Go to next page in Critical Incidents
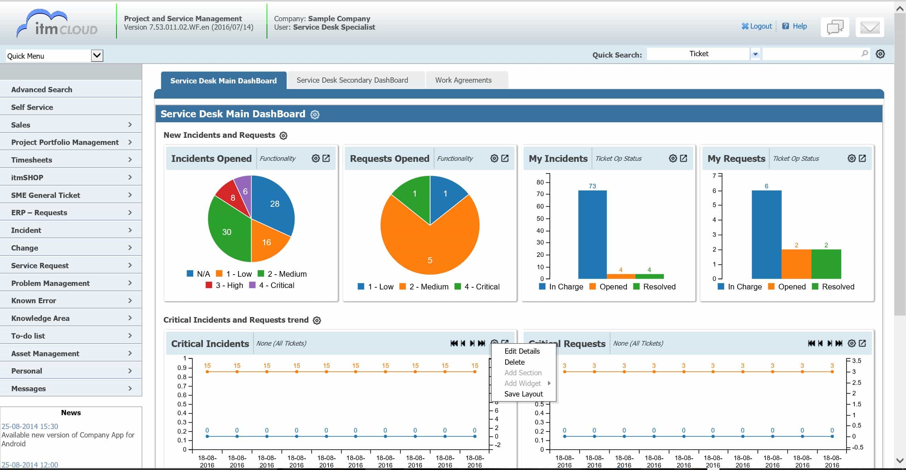Screen dimensions: 906x470 472,343
